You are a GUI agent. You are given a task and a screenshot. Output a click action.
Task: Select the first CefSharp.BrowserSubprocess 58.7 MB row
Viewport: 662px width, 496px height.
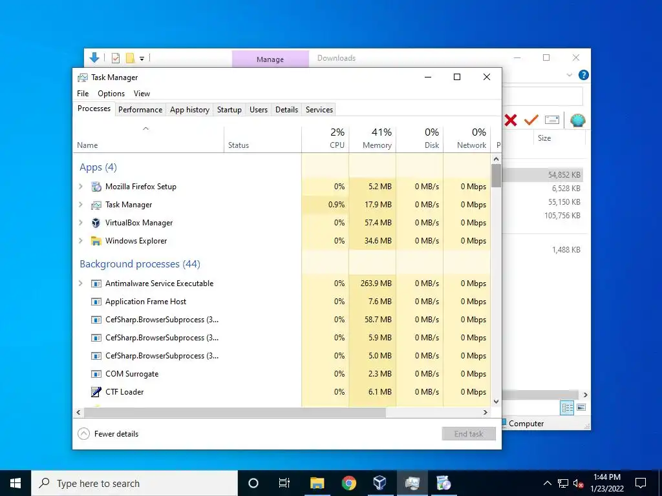pyautogui.click(x=282, y=320)
